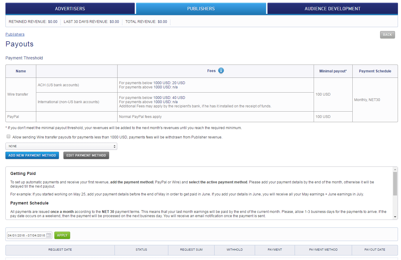Click the Getting Paid panel scrollbar thumb
This screenshot has height=260, width=401.
click(395, 184)
